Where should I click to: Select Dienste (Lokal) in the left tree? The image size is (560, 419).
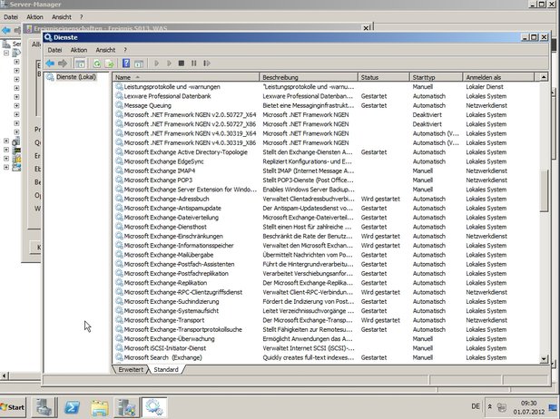76,77
